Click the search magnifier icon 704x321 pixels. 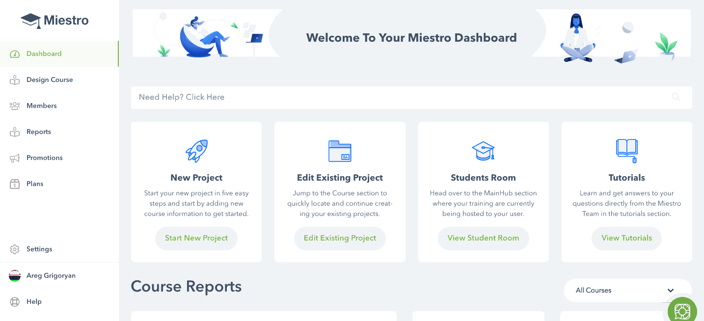click(676, 97)
